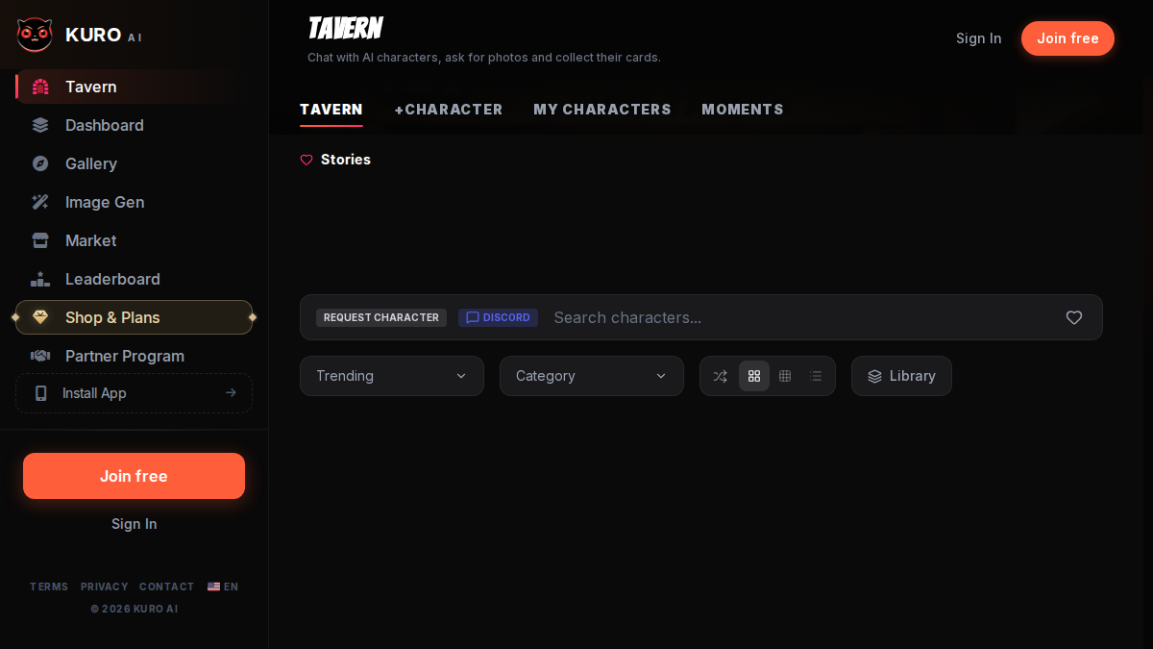
Task: Open the Gallery compass icon
Action: pos(40,163)
